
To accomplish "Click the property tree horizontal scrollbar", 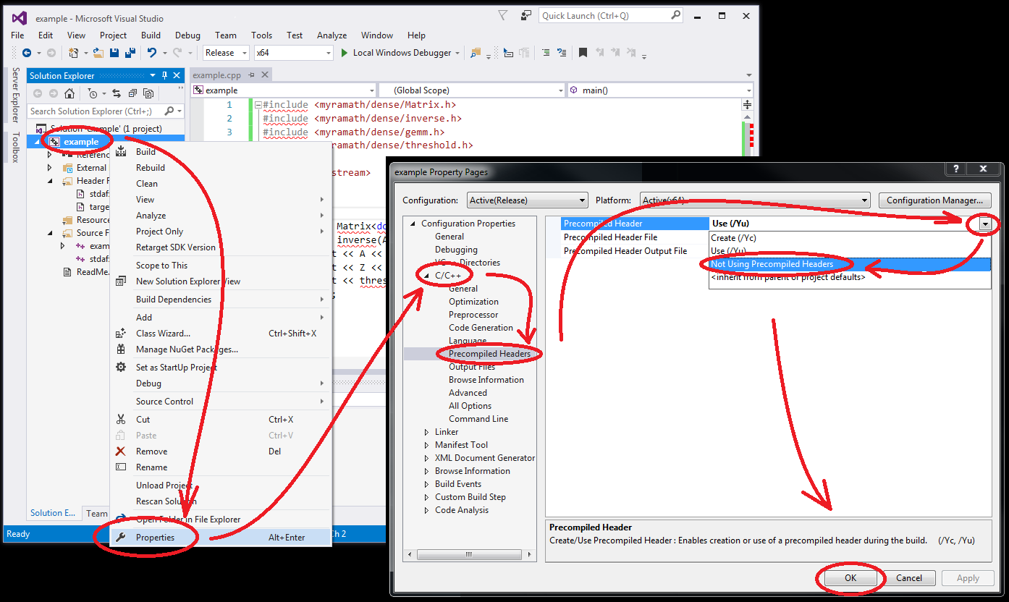I will (x=470, y=555).
